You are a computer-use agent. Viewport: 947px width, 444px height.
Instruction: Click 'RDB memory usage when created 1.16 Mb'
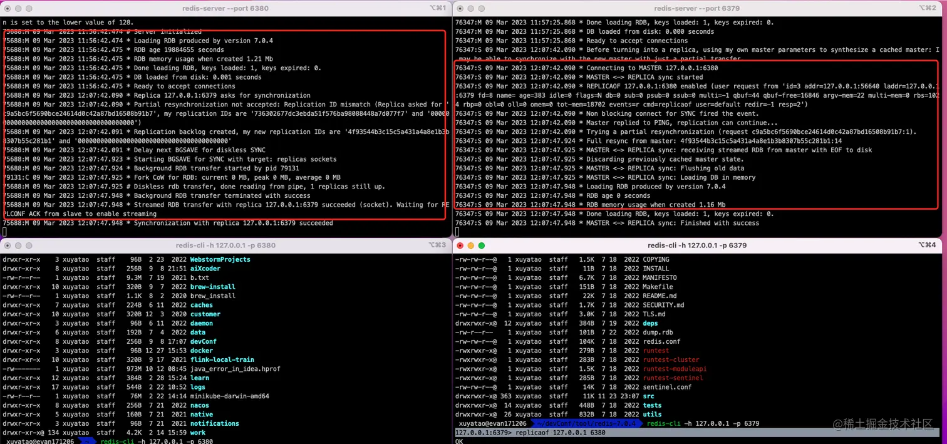click(x=591, y=205)
